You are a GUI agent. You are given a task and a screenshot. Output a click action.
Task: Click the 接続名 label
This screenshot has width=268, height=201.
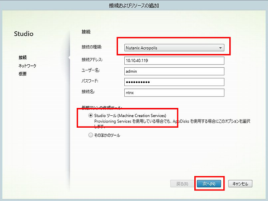pos(88,92)
